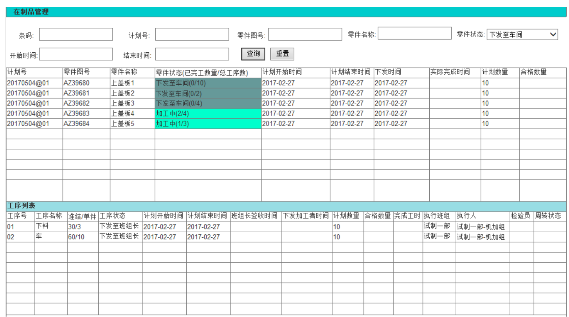
Task: Focus the 零件名称 input field
Action: (414, 34)
